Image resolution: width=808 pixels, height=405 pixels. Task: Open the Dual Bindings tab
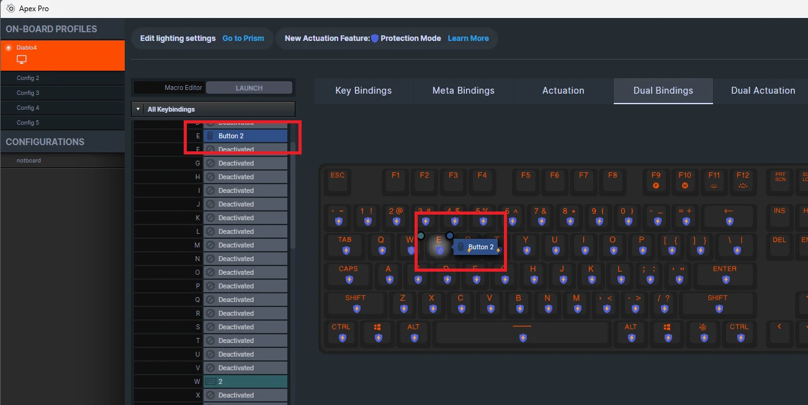(x=663, y=91)
